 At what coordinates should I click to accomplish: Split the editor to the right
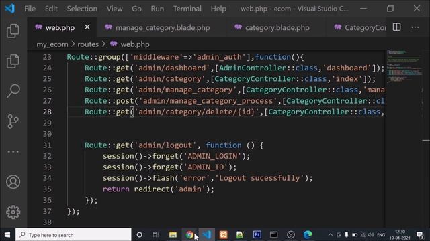click(x=396, y=27)
